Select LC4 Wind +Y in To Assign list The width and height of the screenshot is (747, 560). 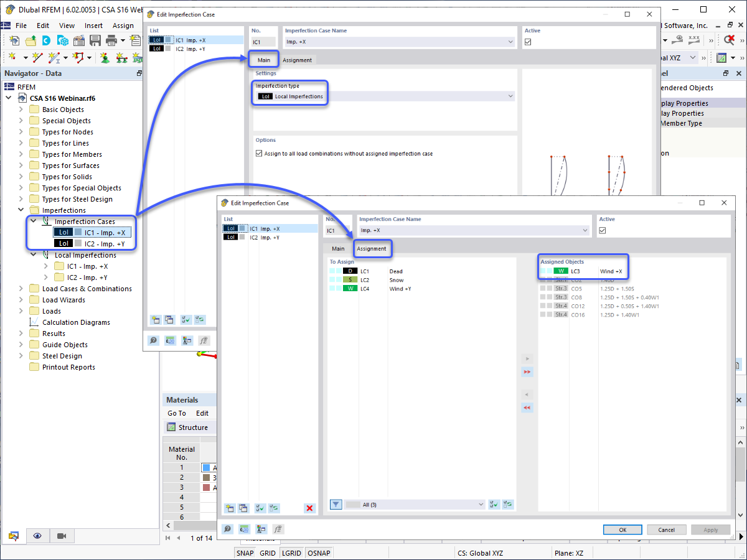coord(421,289)
